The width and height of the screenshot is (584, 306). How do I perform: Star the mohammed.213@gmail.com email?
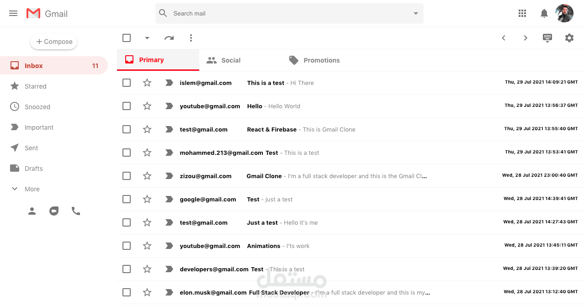coord(147,153)
